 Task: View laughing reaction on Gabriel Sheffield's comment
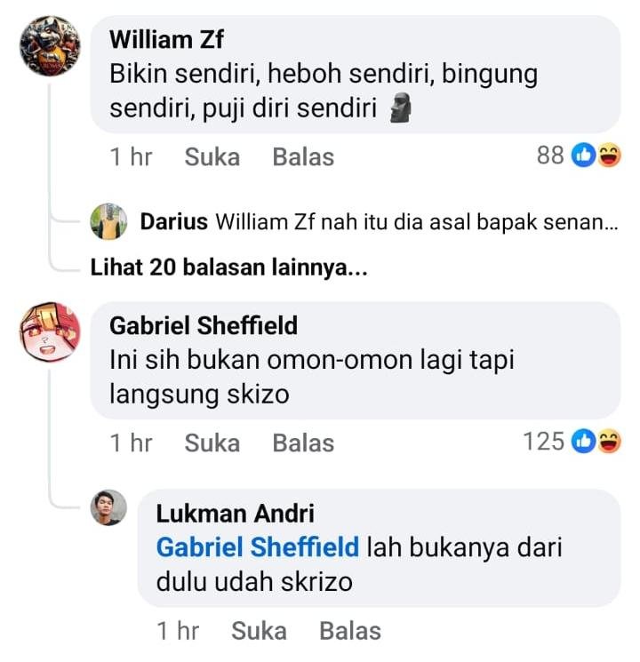(609, 442)
